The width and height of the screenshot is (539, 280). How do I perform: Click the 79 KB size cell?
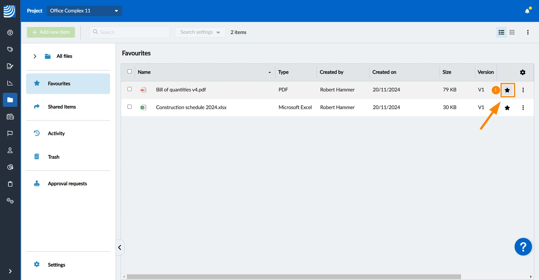[x=450, y=90]
